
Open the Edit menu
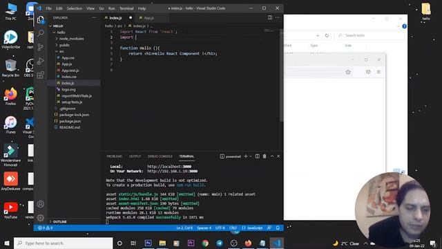(59, 8)
